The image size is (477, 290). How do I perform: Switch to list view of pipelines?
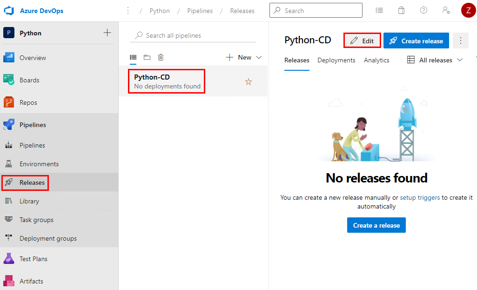click(x=133, y=57)
